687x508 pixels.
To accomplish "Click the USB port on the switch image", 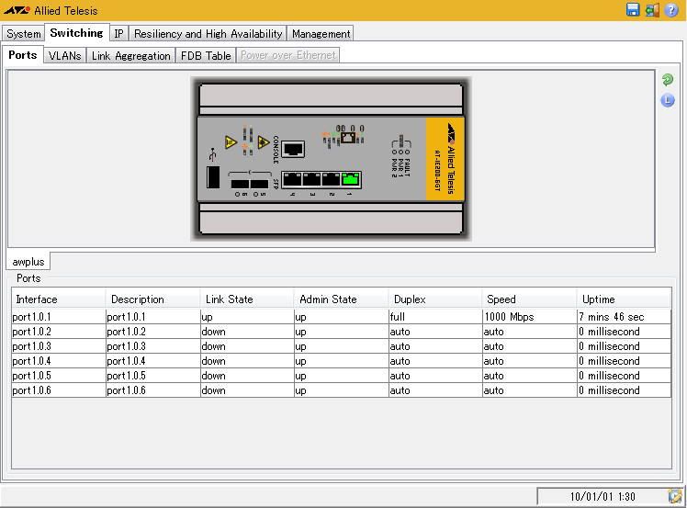I will pos(212,178).
